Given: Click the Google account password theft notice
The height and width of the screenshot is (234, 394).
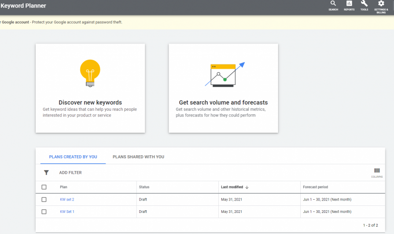Looking at the screenshot, I should 61,22.
